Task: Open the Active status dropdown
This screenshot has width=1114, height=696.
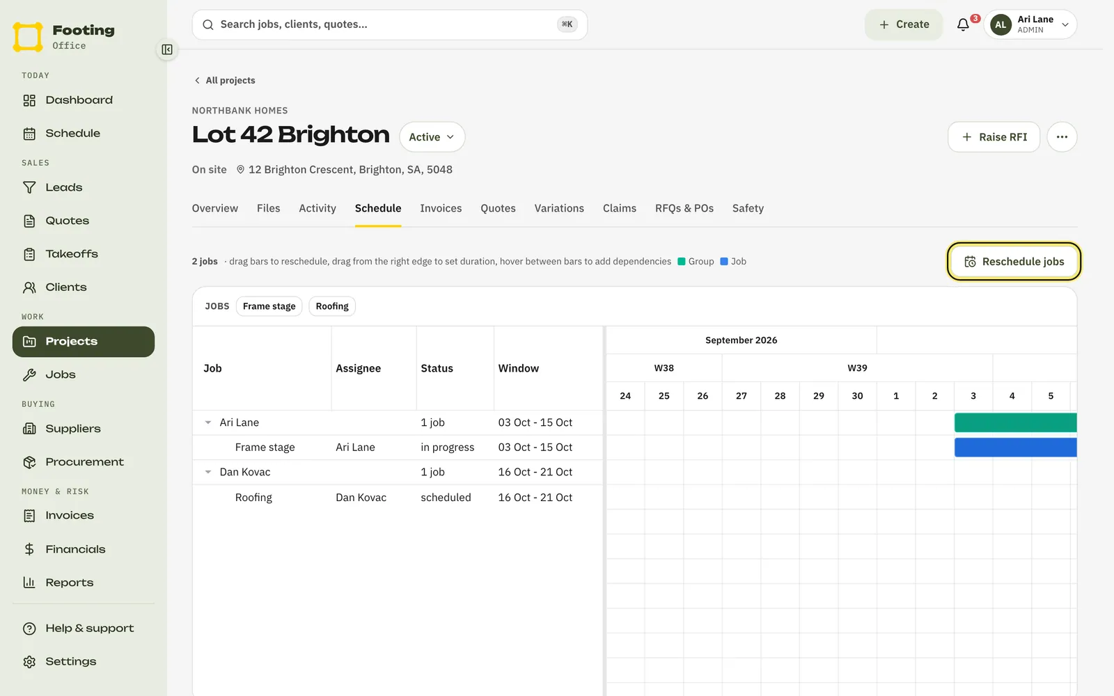Action: (x=432, y=137)
